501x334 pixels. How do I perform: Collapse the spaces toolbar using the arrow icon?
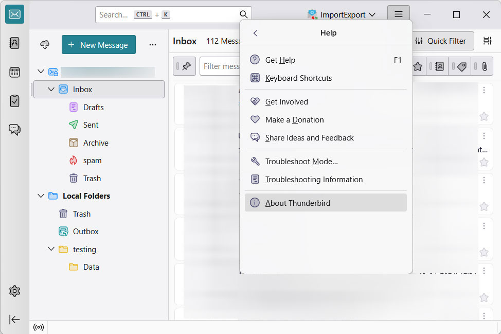[x=14, y=319]
